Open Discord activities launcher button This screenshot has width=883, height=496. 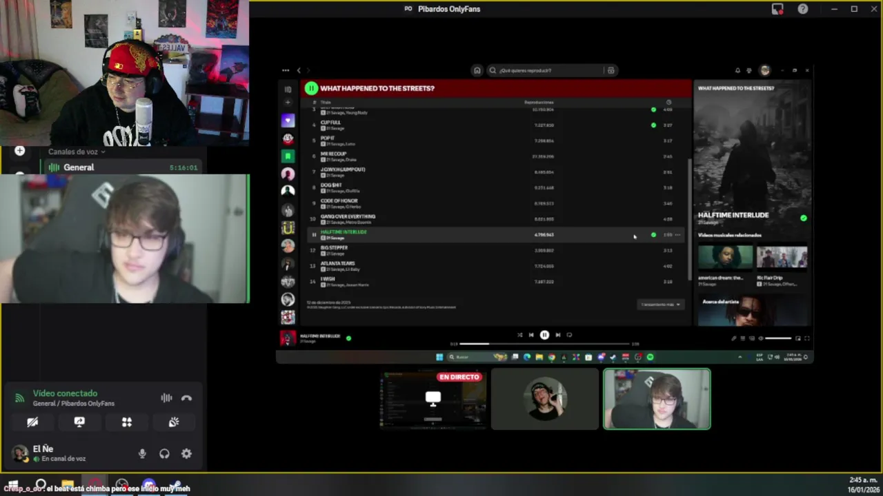pyautogui.click(x=127, y=422)
